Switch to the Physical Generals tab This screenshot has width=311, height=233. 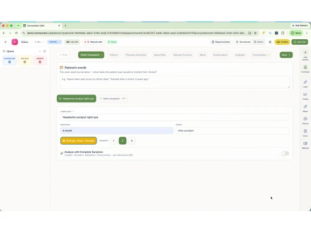coord(136,55)
